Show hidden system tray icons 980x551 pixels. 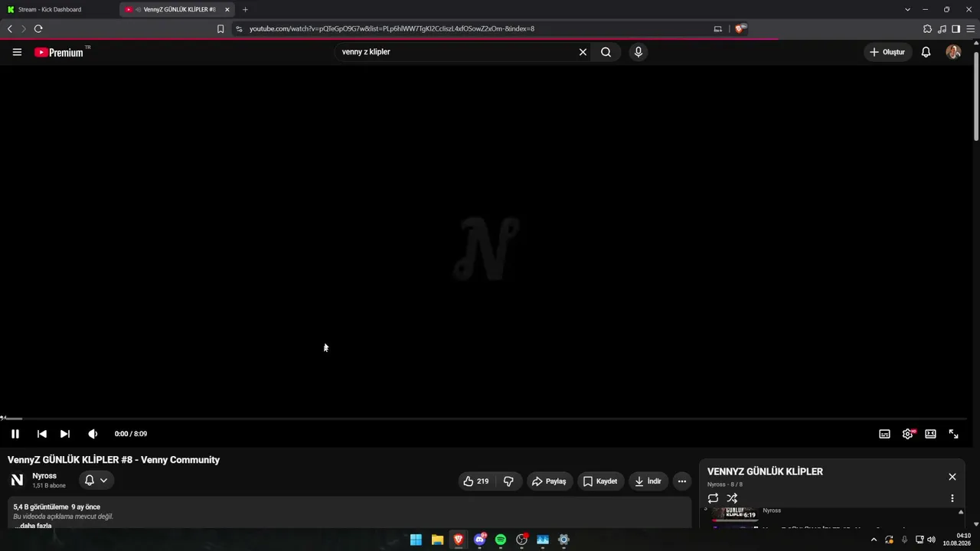(874, 540)
